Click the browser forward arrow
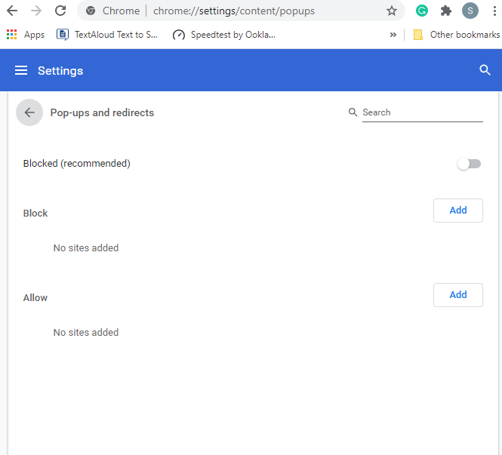 pos(36,11)
